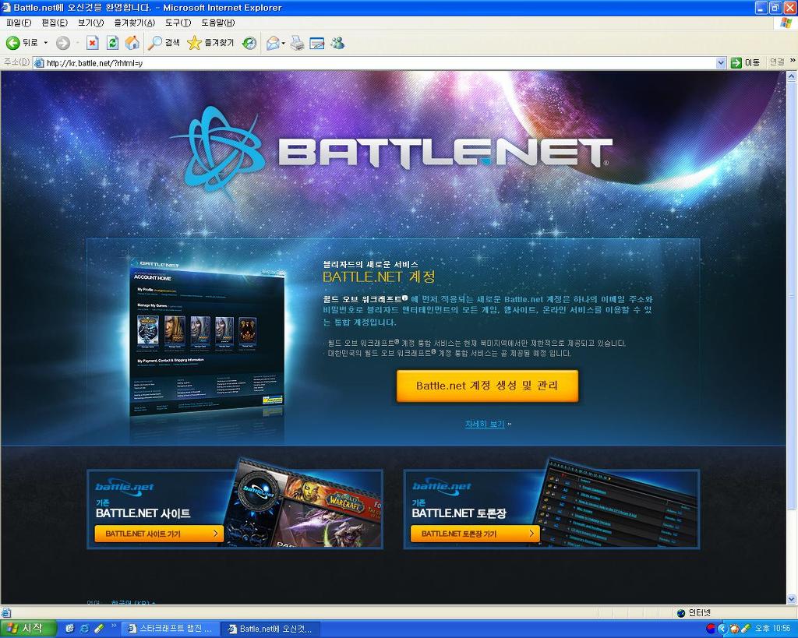Click the 오후 10:56 system clock
The height and width of the screenshot is (638, 798).
772,629
